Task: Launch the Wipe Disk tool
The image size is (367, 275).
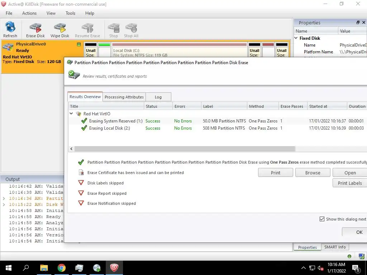Action: 60,29
